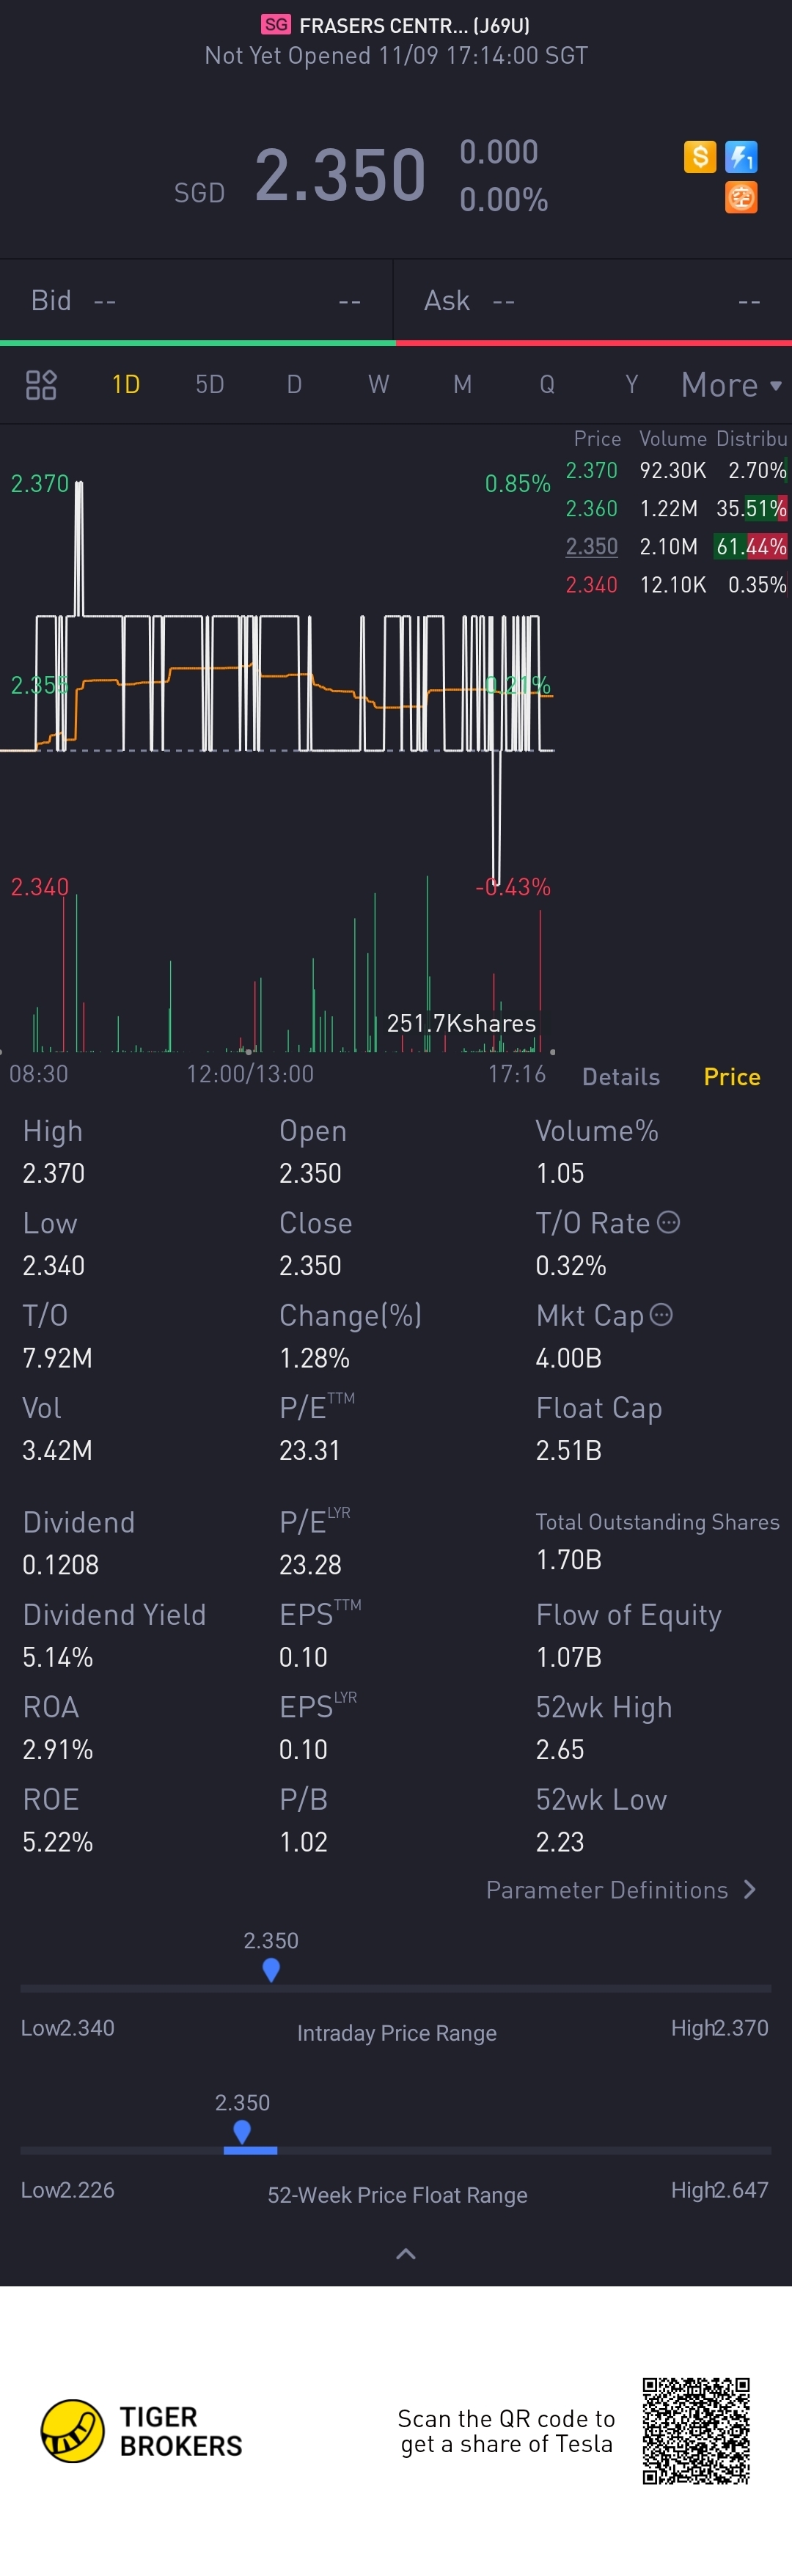Open the chart layout grid icon

41,385
